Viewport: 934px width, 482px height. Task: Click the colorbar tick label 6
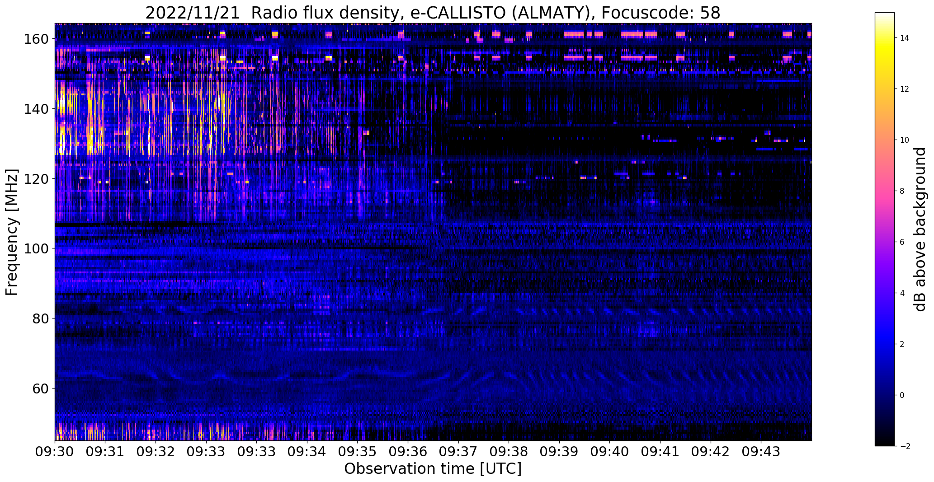pyautogui.click(x=902, y=242)
